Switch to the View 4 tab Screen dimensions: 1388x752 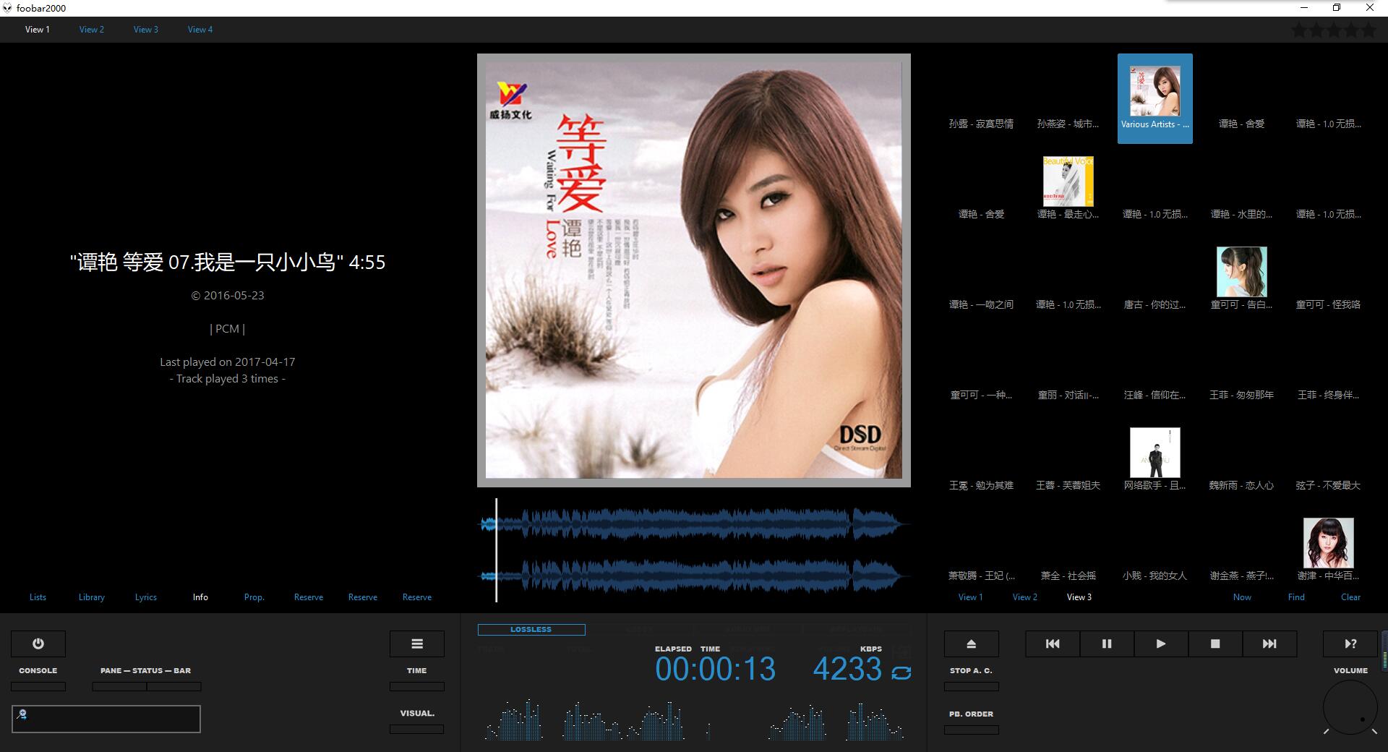(200, 30)
